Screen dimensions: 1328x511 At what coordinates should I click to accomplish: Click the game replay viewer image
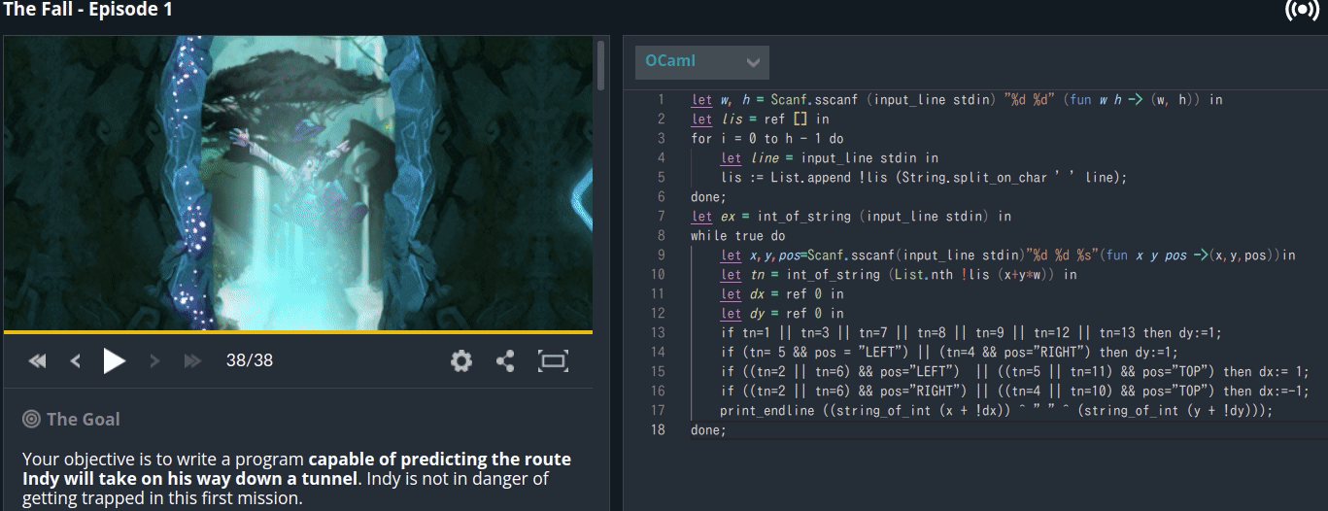(297, 183)
